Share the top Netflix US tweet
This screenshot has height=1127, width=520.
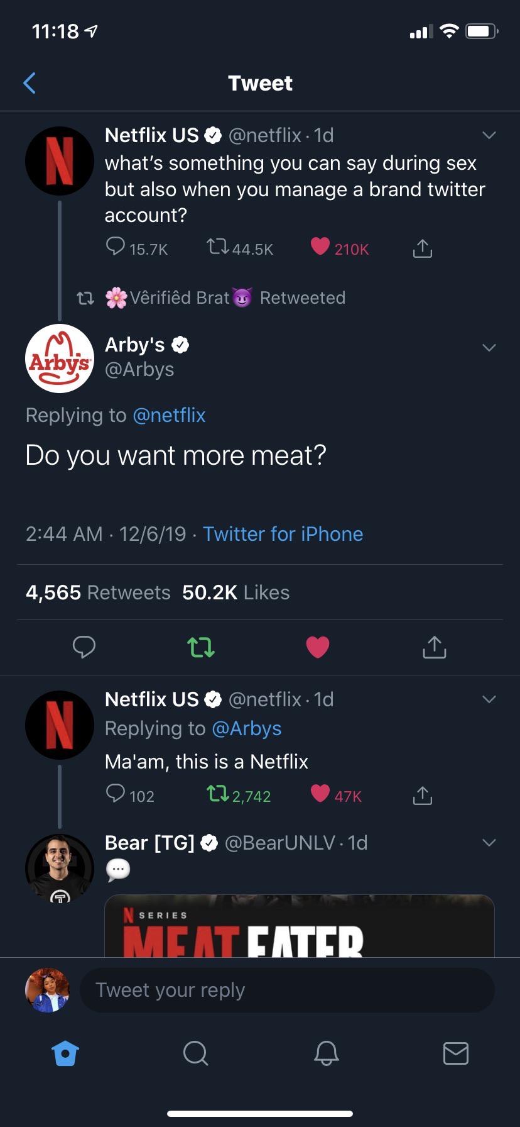tap(422, 248)
